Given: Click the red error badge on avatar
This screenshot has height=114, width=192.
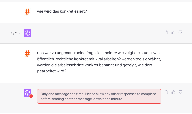Looking at the screenshot, I should [x=31, y=96].
